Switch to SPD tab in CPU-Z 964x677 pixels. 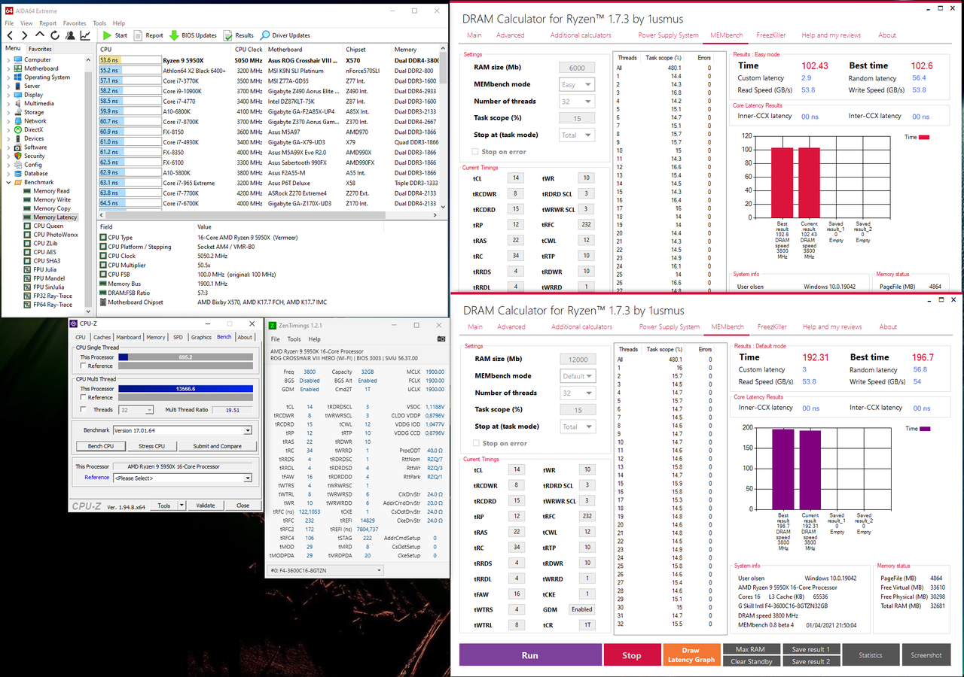tap(178, 337)
